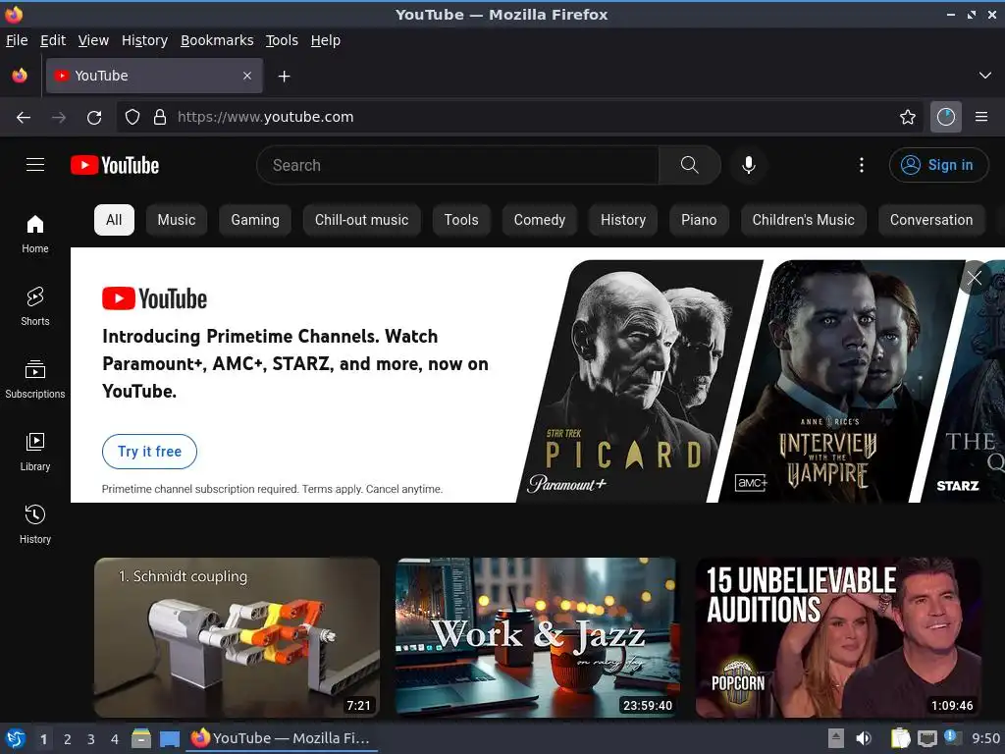Switch to workspace 3 in taskbar

tap(91, 739)
